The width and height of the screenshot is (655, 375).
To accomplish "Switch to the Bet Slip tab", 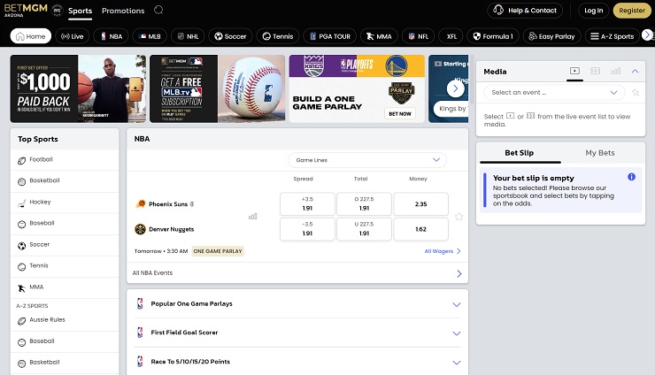I will pos(520,153).
